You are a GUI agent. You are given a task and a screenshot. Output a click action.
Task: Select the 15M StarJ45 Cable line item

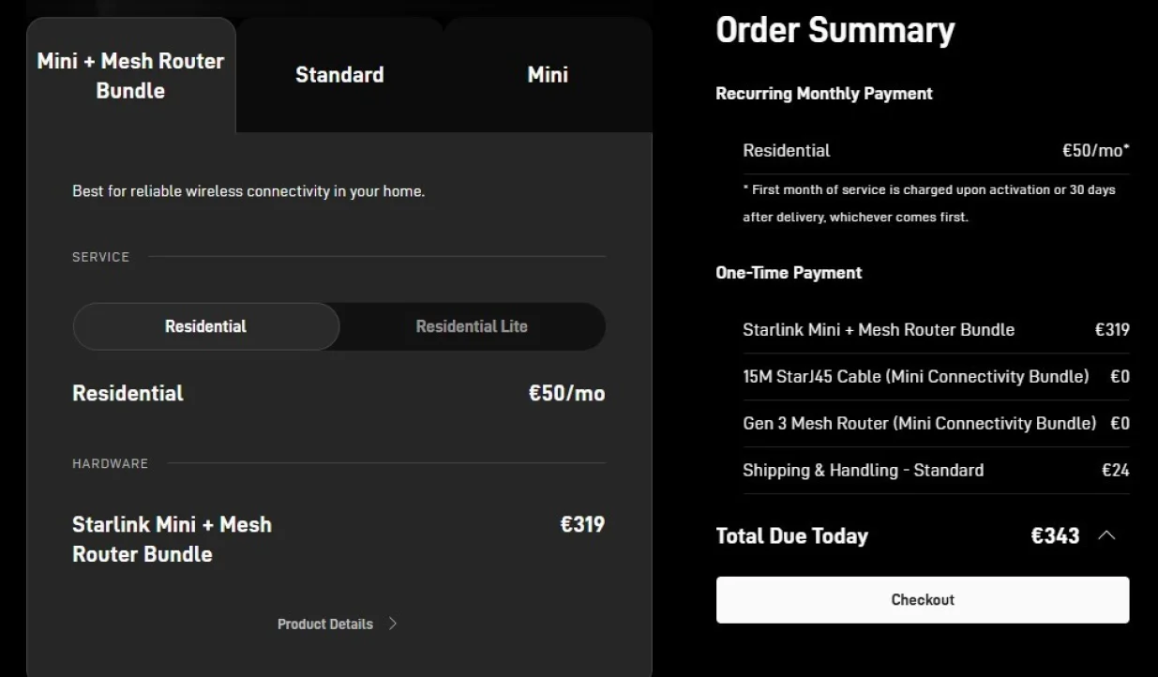tap(915, 376)
